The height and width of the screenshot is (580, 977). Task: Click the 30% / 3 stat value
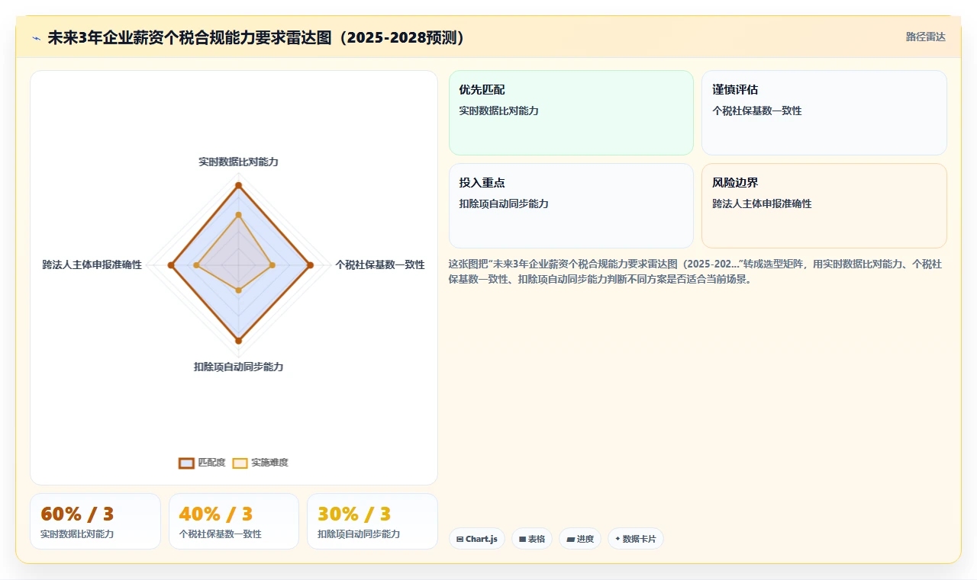(354, 514)
